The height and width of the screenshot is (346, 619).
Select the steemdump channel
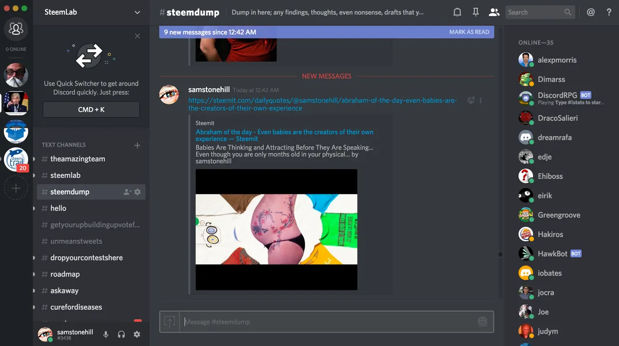[x=91, y=192]
